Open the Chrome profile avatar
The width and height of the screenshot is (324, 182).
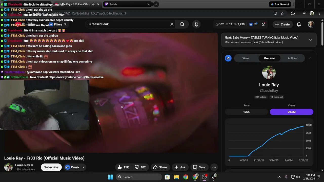[312, 13]
